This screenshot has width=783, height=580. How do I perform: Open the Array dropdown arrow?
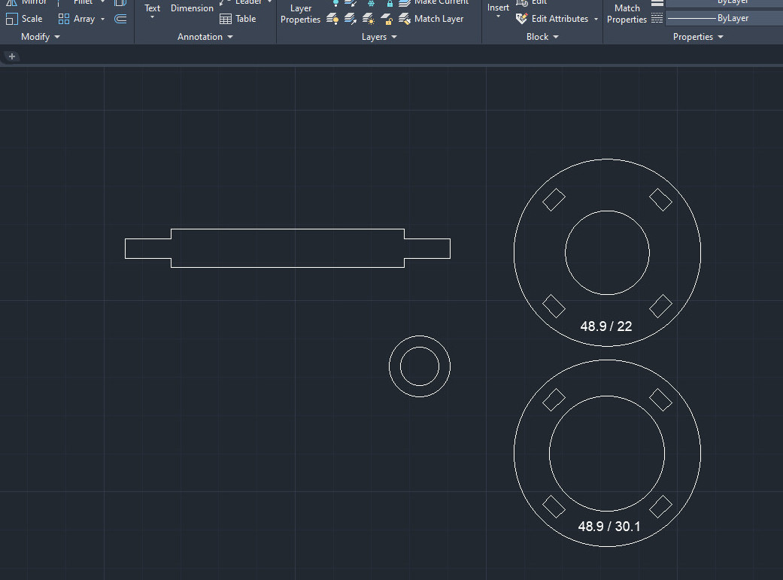(103, 19)
